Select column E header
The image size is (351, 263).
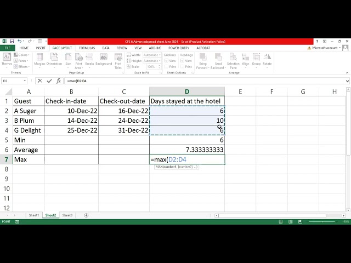(240, 92)
